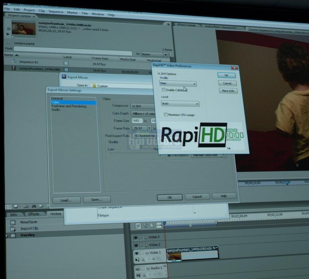Open the Color Depth dropdown

143,114
